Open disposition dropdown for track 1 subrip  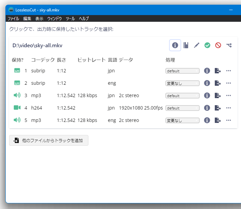(x=183, y=71)
